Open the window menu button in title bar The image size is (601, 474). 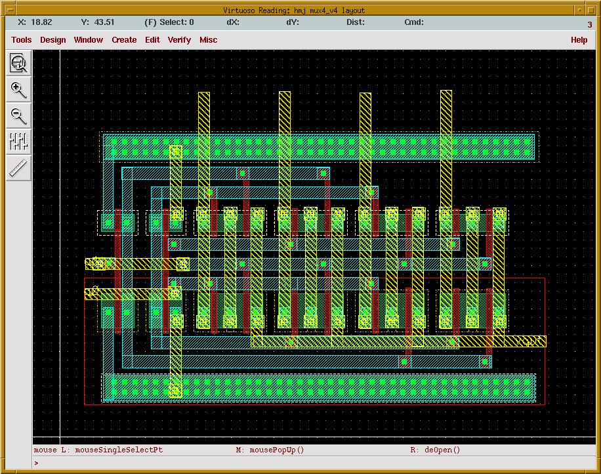(7, 10)
